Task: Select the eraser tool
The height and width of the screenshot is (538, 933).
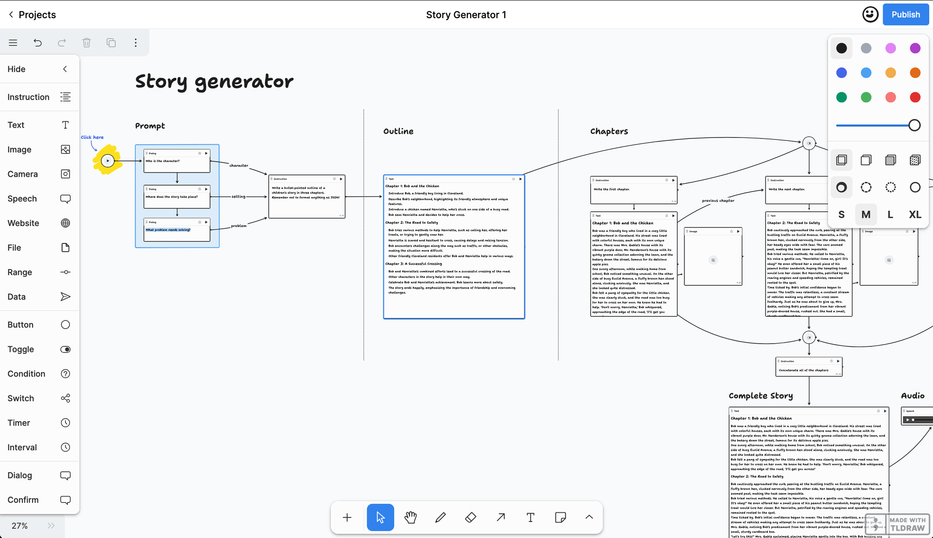Action: (x=470, y=517)
